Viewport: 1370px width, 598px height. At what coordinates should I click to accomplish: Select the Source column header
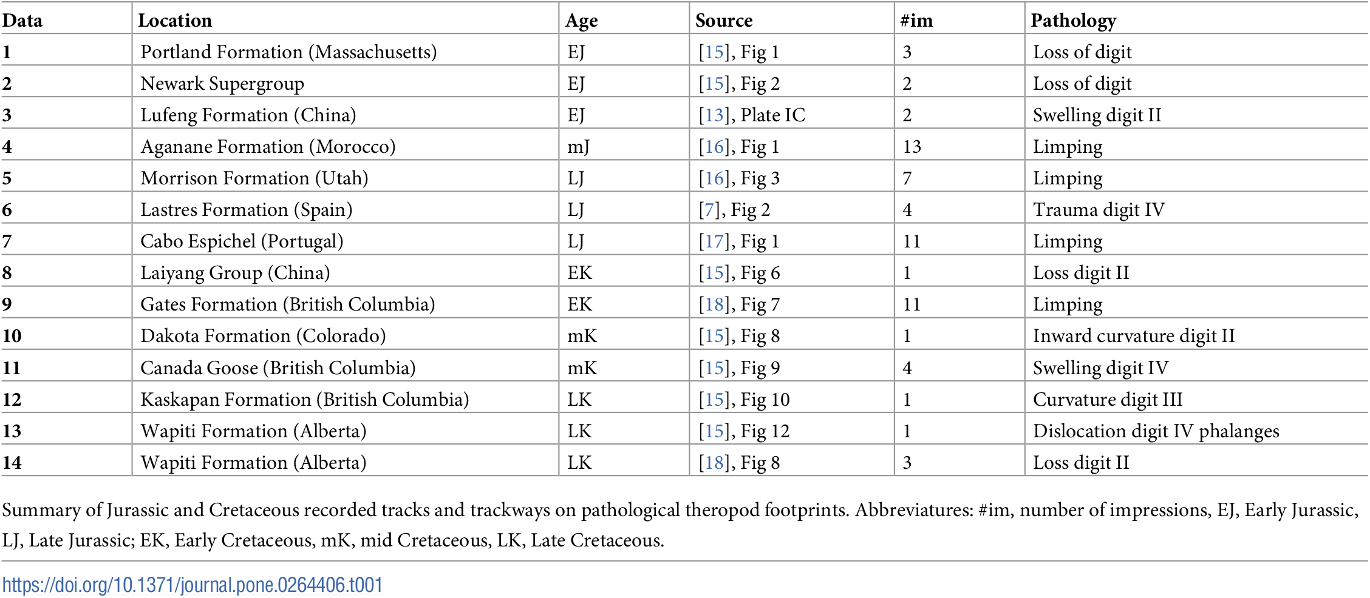click(x=724, y=21)
